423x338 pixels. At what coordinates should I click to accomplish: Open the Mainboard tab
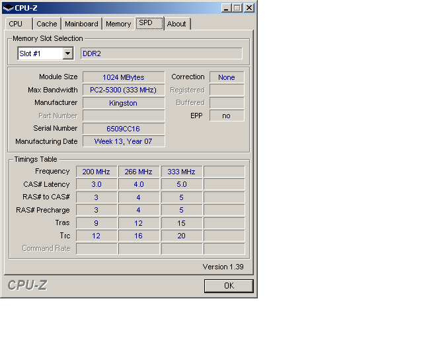[81, 24]
